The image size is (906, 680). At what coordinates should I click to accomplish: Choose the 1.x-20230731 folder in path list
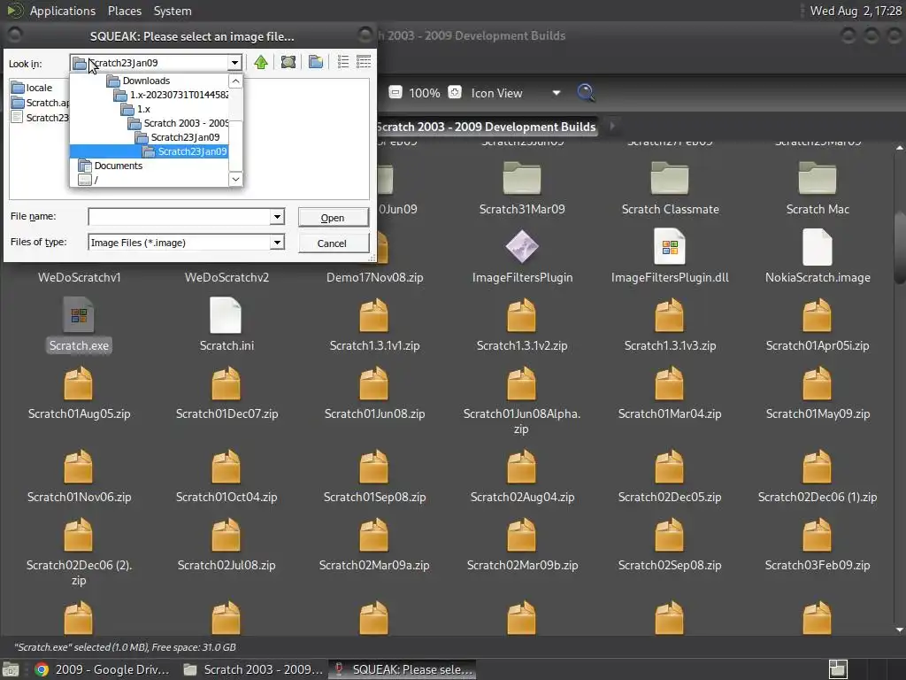tap(172, 95)
